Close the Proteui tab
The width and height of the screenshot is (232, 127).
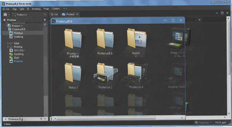tap(77, 14)
